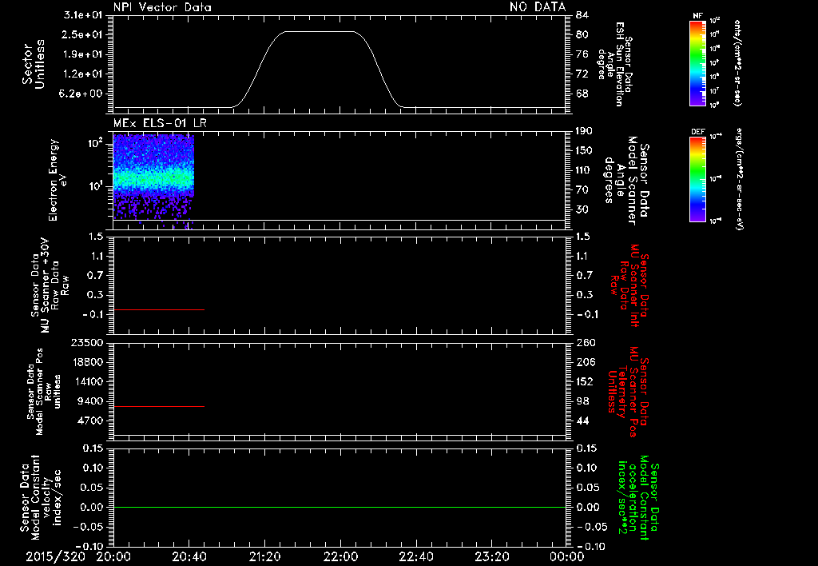
Task: Click the green zero line in the velocity panel
Action: (x=340, y=507)
